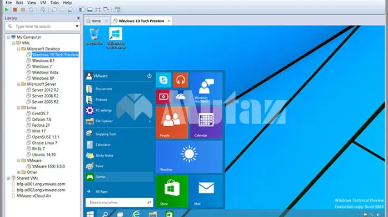Click the Windows Start button on taskbar
Image resolution: width=388 pixels, height=217 pixels.
tap(90, 214)
